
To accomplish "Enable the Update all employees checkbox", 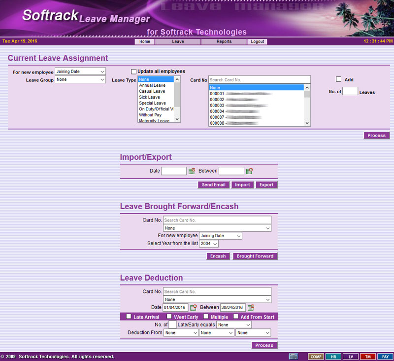I will [x=133, y=72].
